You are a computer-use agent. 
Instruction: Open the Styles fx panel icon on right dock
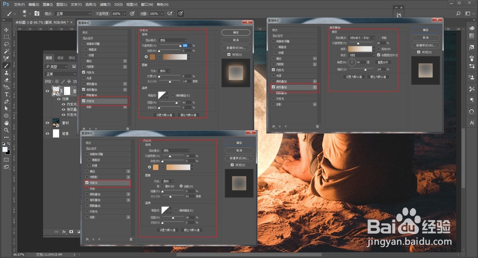[472, 47]
